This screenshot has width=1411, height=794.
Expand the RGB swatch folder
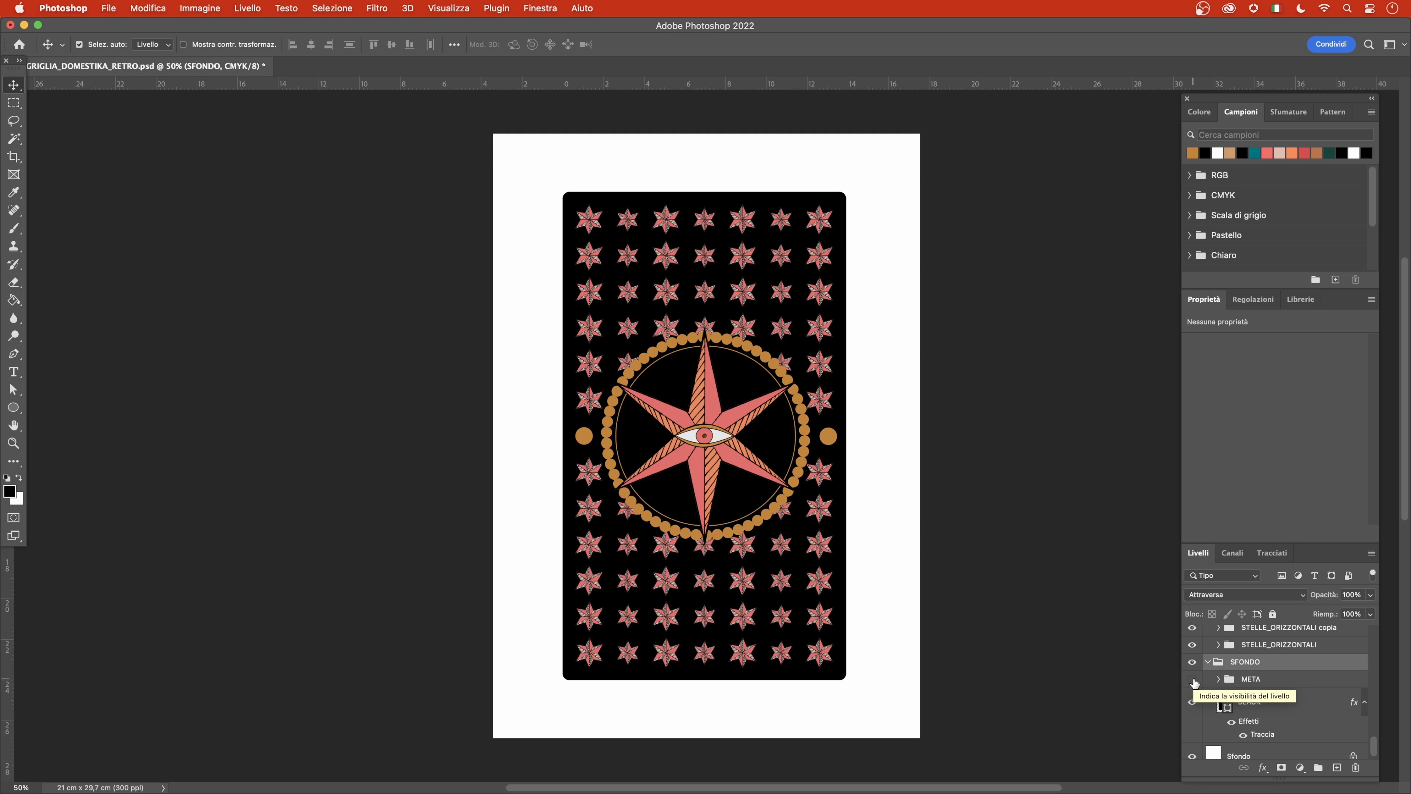pos(1189,175)
